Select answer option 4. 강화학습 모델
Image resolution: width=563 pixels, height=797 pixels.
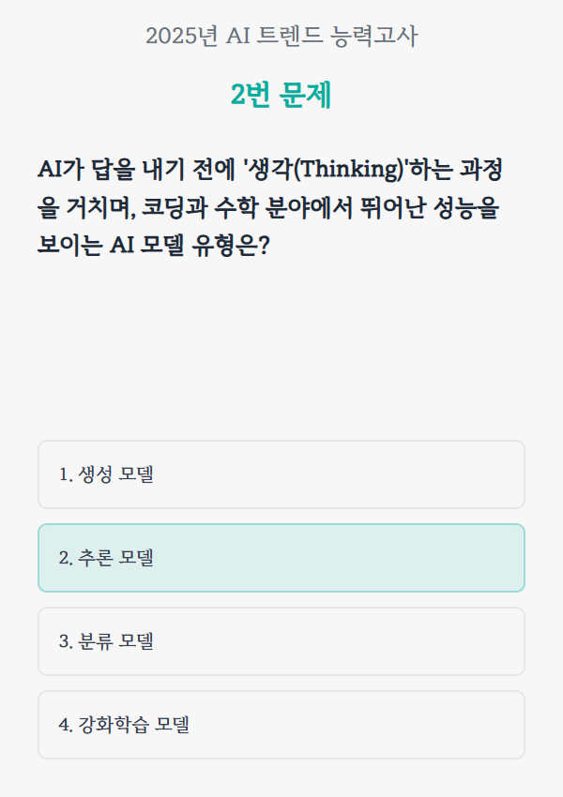pyautogui.click(x=281, y=725)
